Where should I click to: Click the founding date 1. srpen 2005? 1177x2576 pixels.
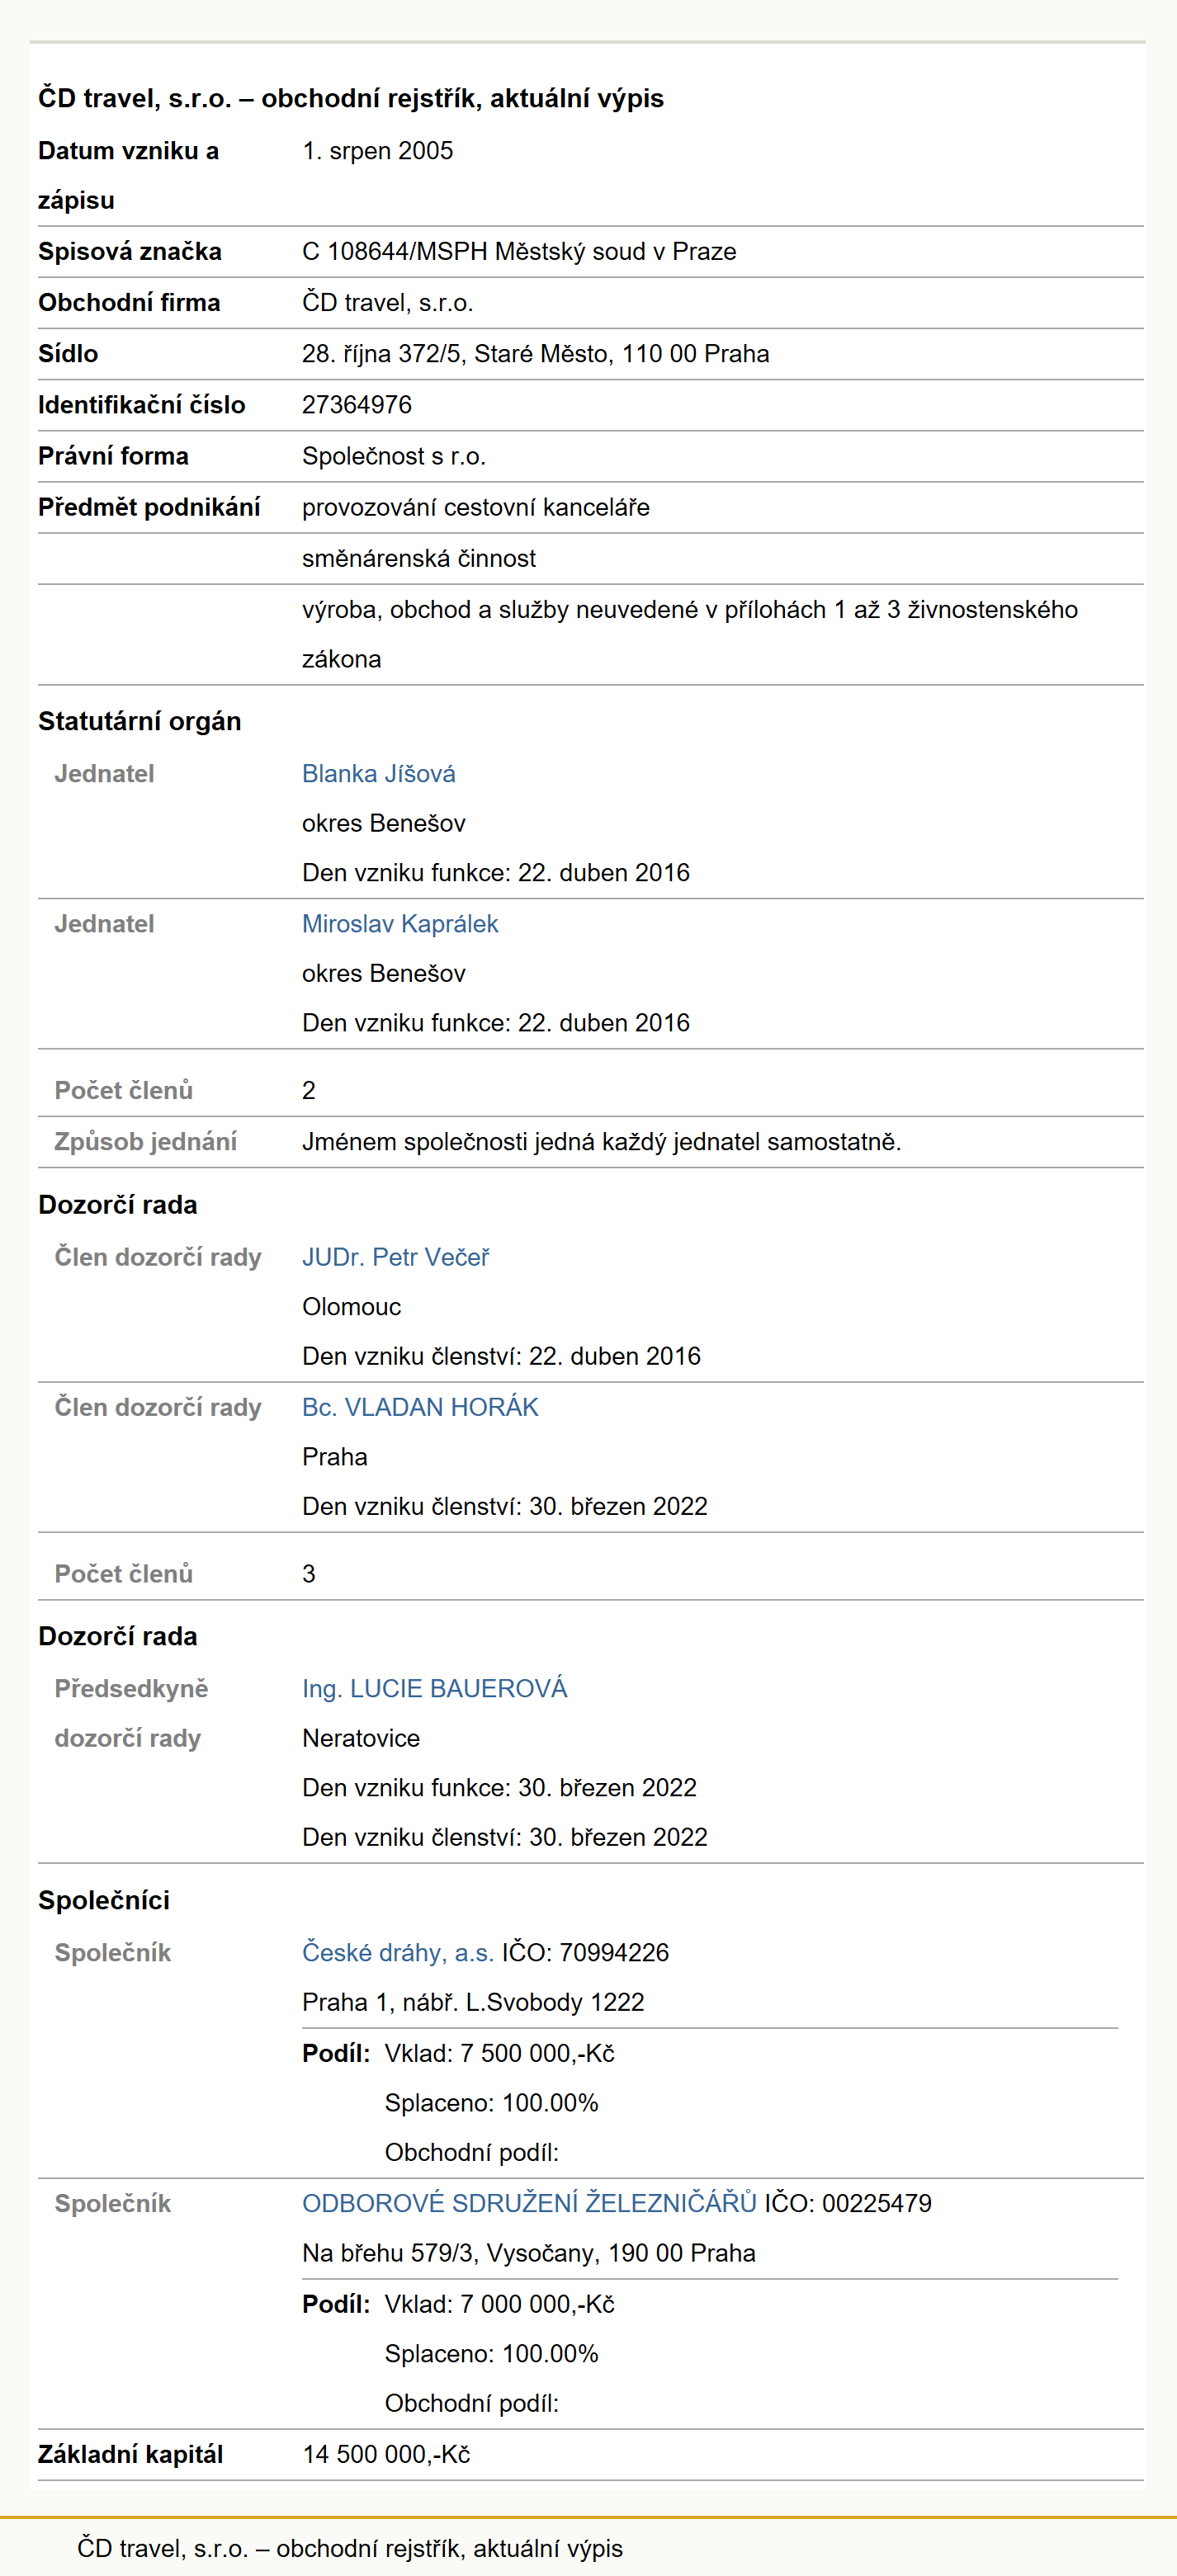coord(378,151)
